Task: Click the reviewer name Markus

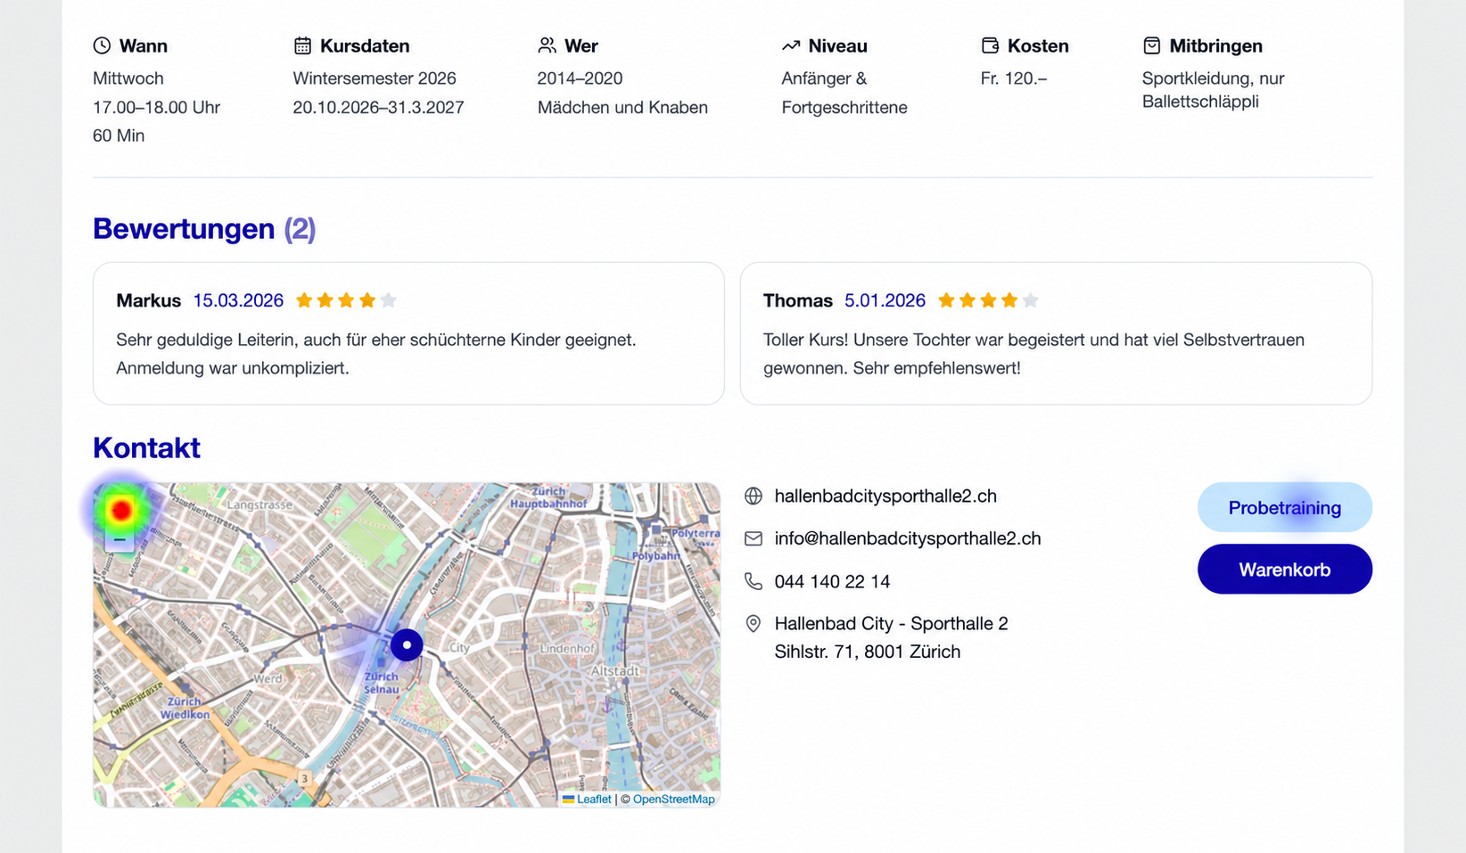Action: click(148, 300)
